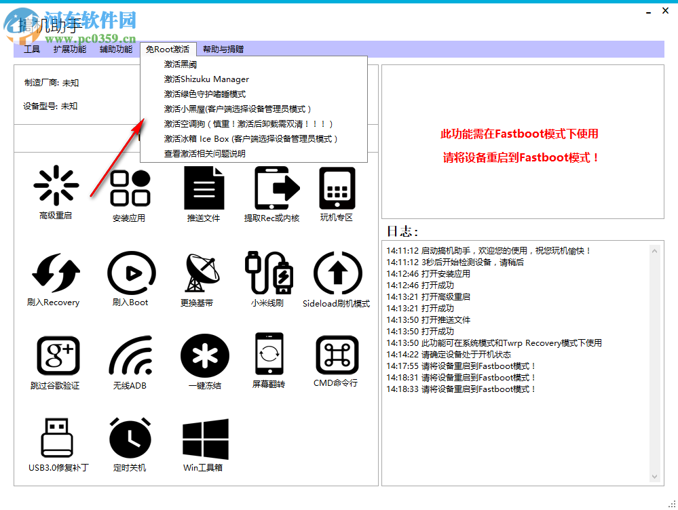Select 激活Shizuku Manager entry
The height and width of the screenshot is (510, 678).
pos(254,79)
